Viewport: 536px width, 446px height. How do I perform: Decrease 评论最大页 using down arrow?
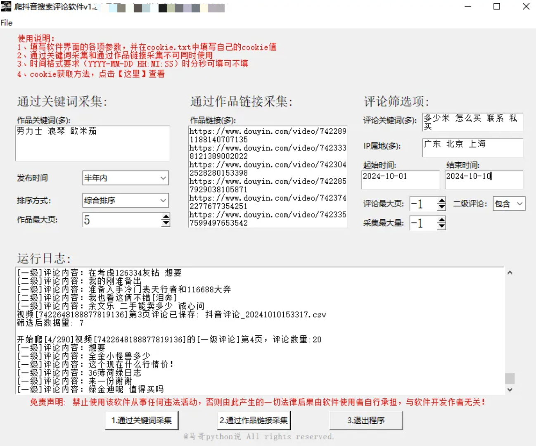[x=441, y=207]
